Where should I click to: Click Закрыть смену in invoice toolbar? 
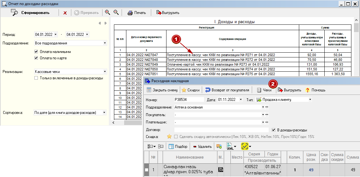[x=162, y=90]
